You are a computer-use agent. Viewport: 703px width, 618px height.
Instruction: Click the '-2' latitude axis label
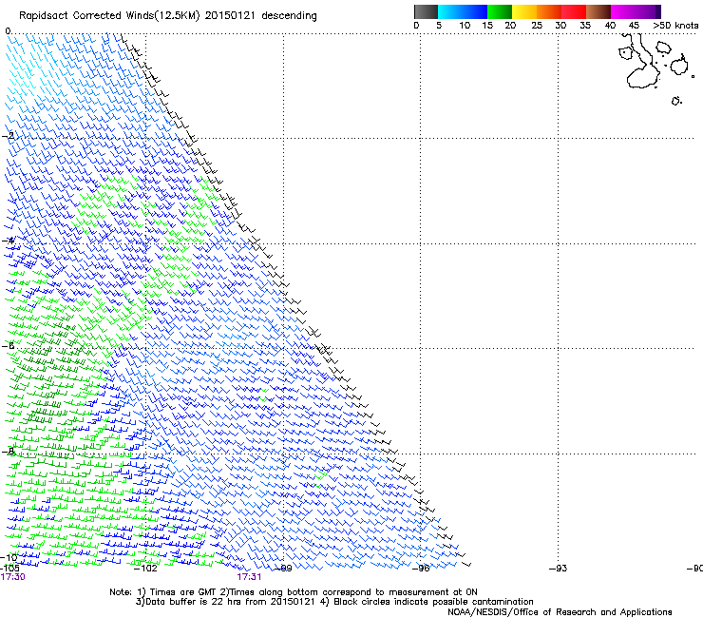pos(9,136)
